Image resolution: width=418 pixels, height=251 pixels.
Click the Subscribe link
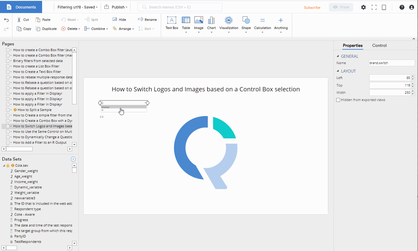(312, 7)
